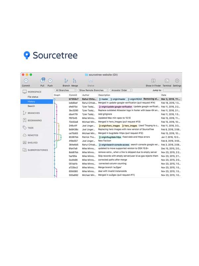Screen dimensions: 199x266
Task: Open the Terminal from the toolbar
Action: click(x=167, y=81)
